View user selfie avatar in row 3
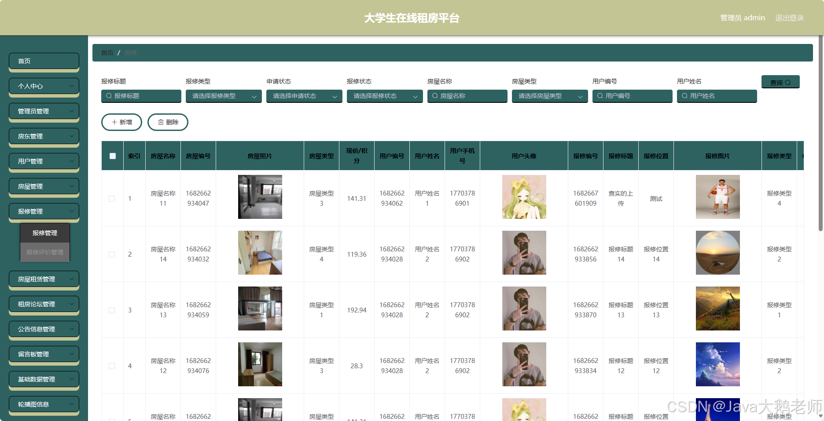This screenshot has width=824, height=421. (524, 308)
